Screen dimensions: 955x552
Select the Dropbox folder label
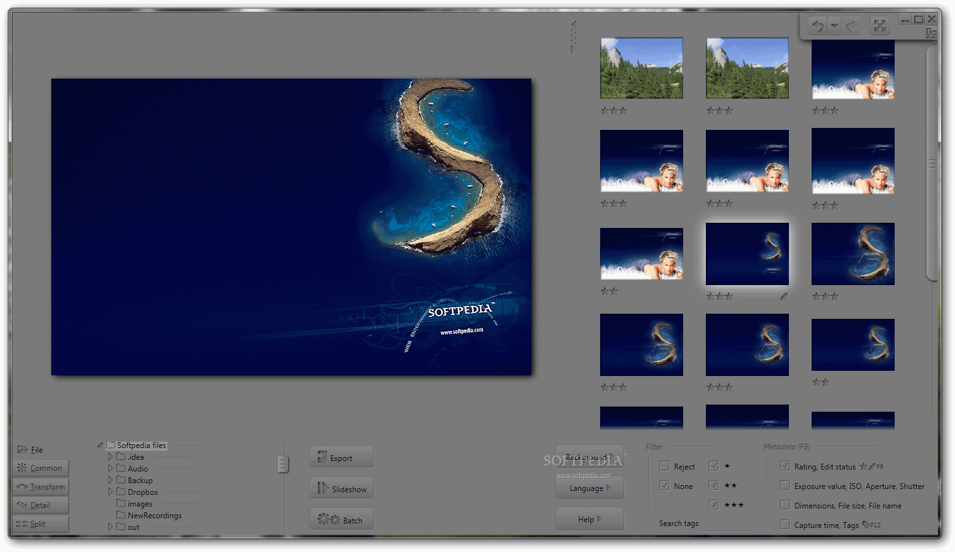(x=143, y=492)
